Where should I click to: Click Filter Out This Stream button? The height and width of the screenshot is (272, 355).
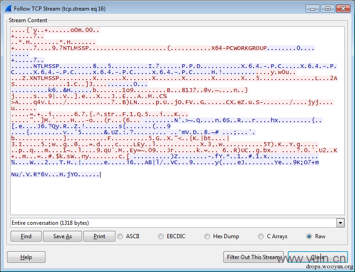(x=254, y=257)
